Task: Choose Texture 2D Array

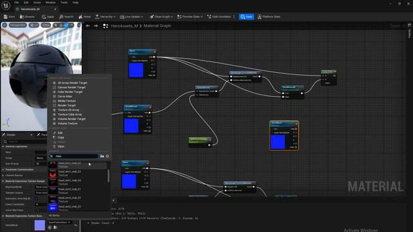Action: (68, 110)
